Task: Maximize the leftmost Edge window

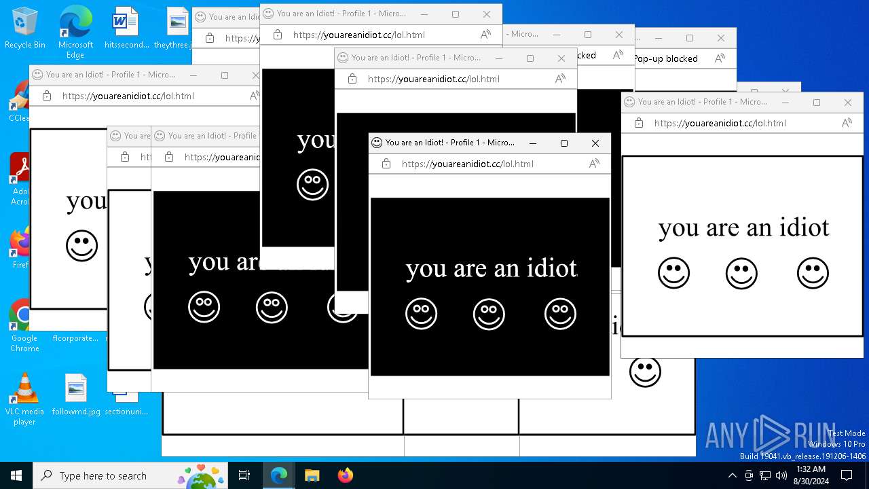Action: pos(225,75)
